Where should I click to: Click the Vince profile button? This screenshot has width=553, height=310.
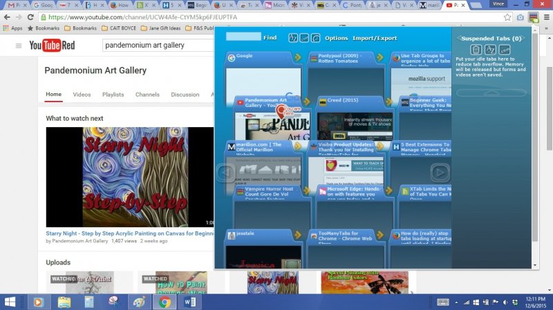tap(498, 4)
